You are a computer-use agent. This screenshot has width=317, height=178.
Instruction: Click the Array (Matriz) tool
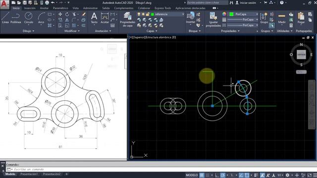coord(74,25)
